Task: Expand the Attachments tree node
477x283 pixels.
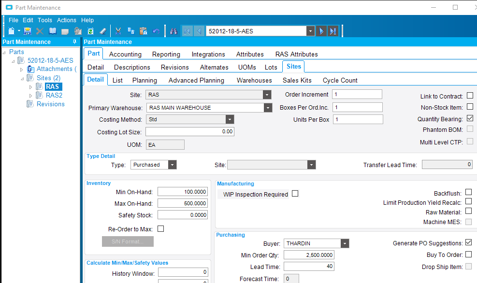Action: [21, 70]
